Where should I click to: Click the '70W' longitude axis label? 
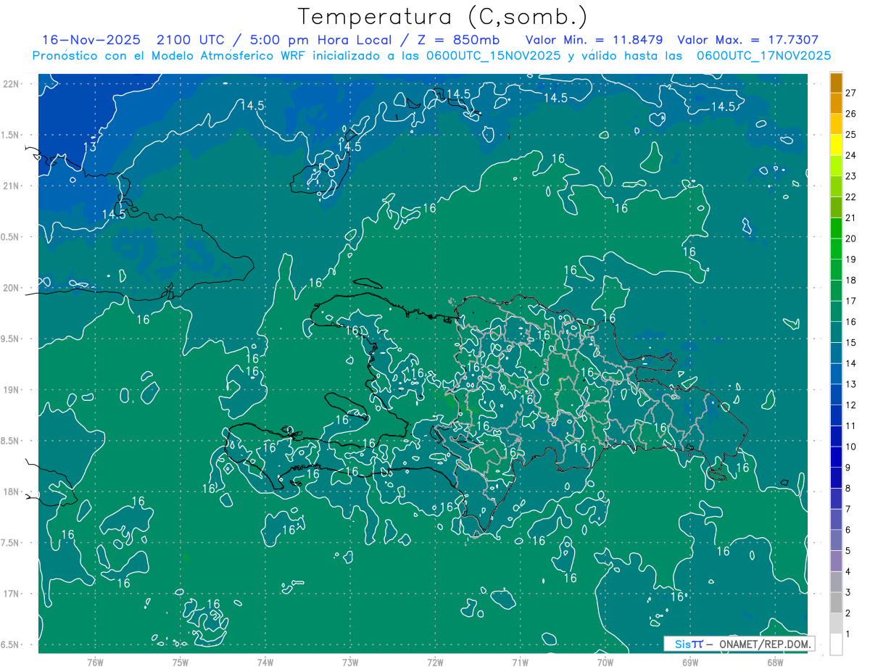[x=605, y=662]
